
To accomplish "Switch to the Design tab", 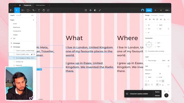I will 147,15.
